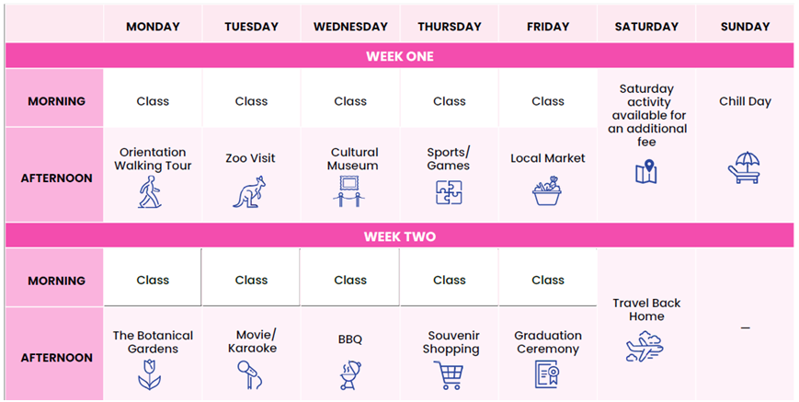Click the framed painting icon under Cultural Museum
Screen dimensions: 799x402
click(x=349, y=191)
